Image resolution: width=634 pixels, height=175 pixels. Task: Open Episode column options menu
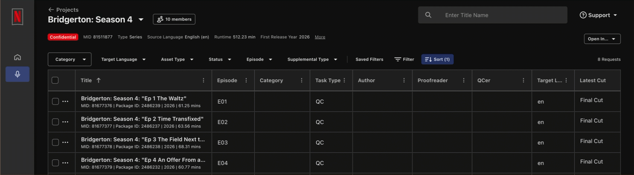coord(246,80)
